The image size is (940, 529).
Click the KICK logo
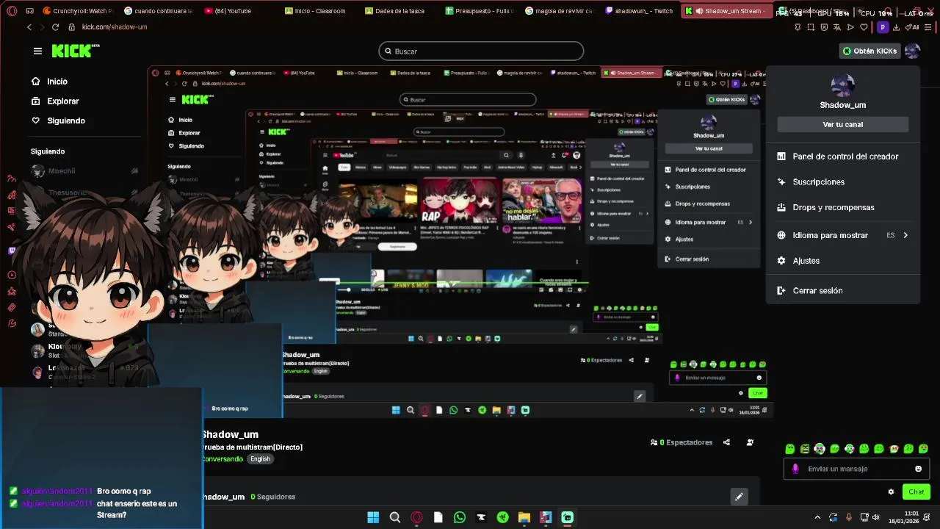click(75, 51)
